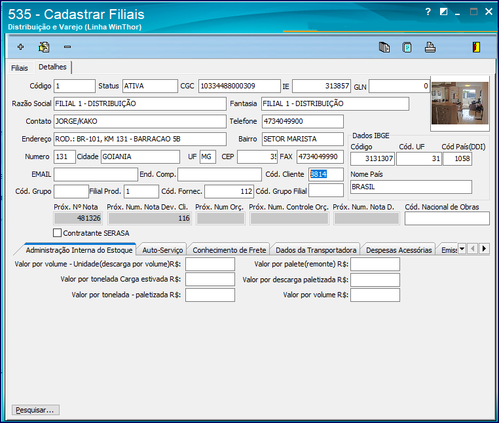Click the EMAIL input field
The height and width of the screenshot is (423, 499).
tap(96, 174)
